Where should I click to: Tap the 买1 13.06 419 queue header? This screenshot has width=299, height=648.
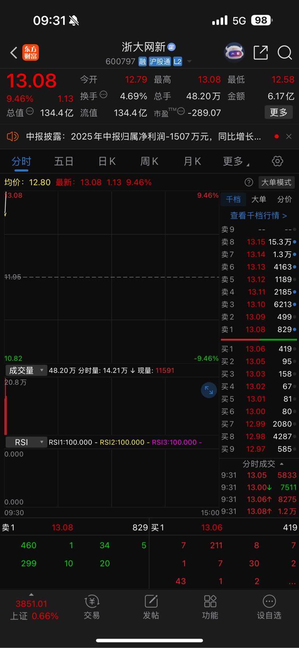click(x=224, y=528)
